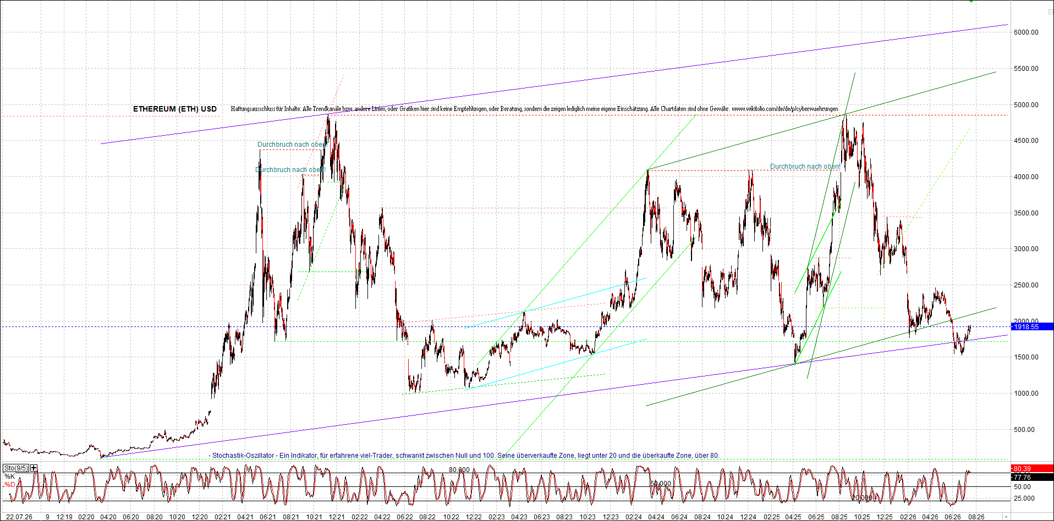The image size is (1054, 521).
Task: Open the www.wikifolio.com cyberwaehrungen link
Action: pyautogui.click(x=785, y=109)
